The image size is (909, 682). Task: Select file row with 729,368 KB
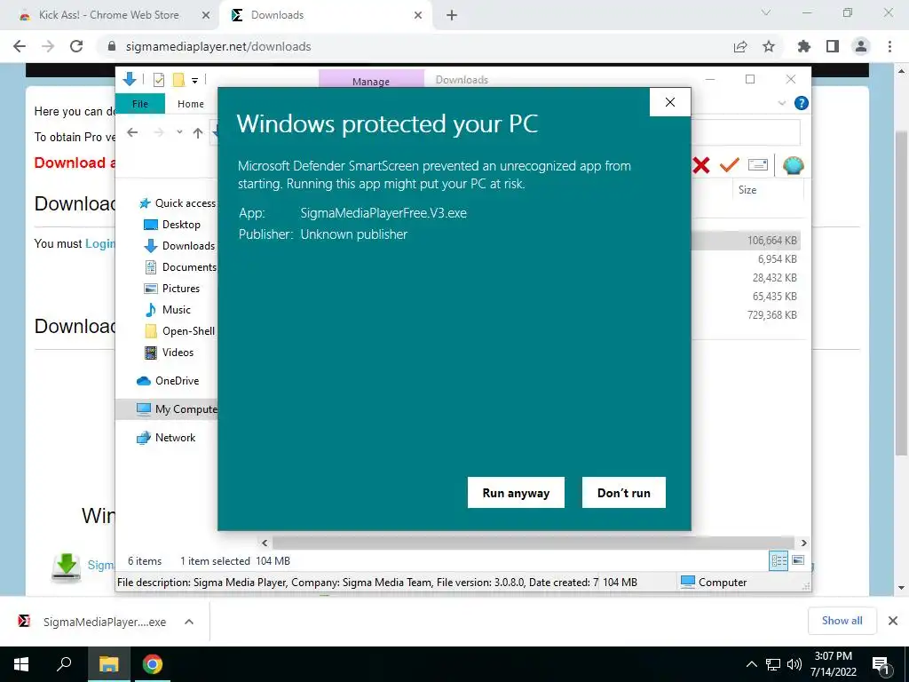746,315
